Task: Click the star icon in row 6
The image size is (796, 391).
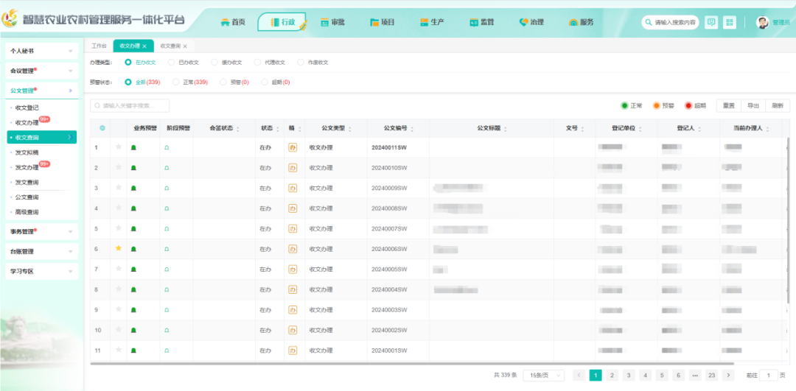Action: tap(119, 248)
